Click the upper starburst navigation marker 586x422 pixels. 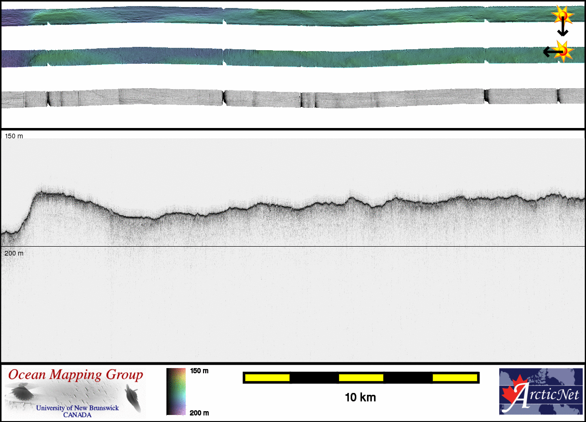click(562, 16)
